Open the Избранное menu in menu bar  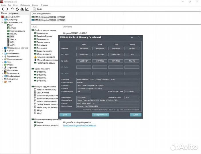pos(25,5)
